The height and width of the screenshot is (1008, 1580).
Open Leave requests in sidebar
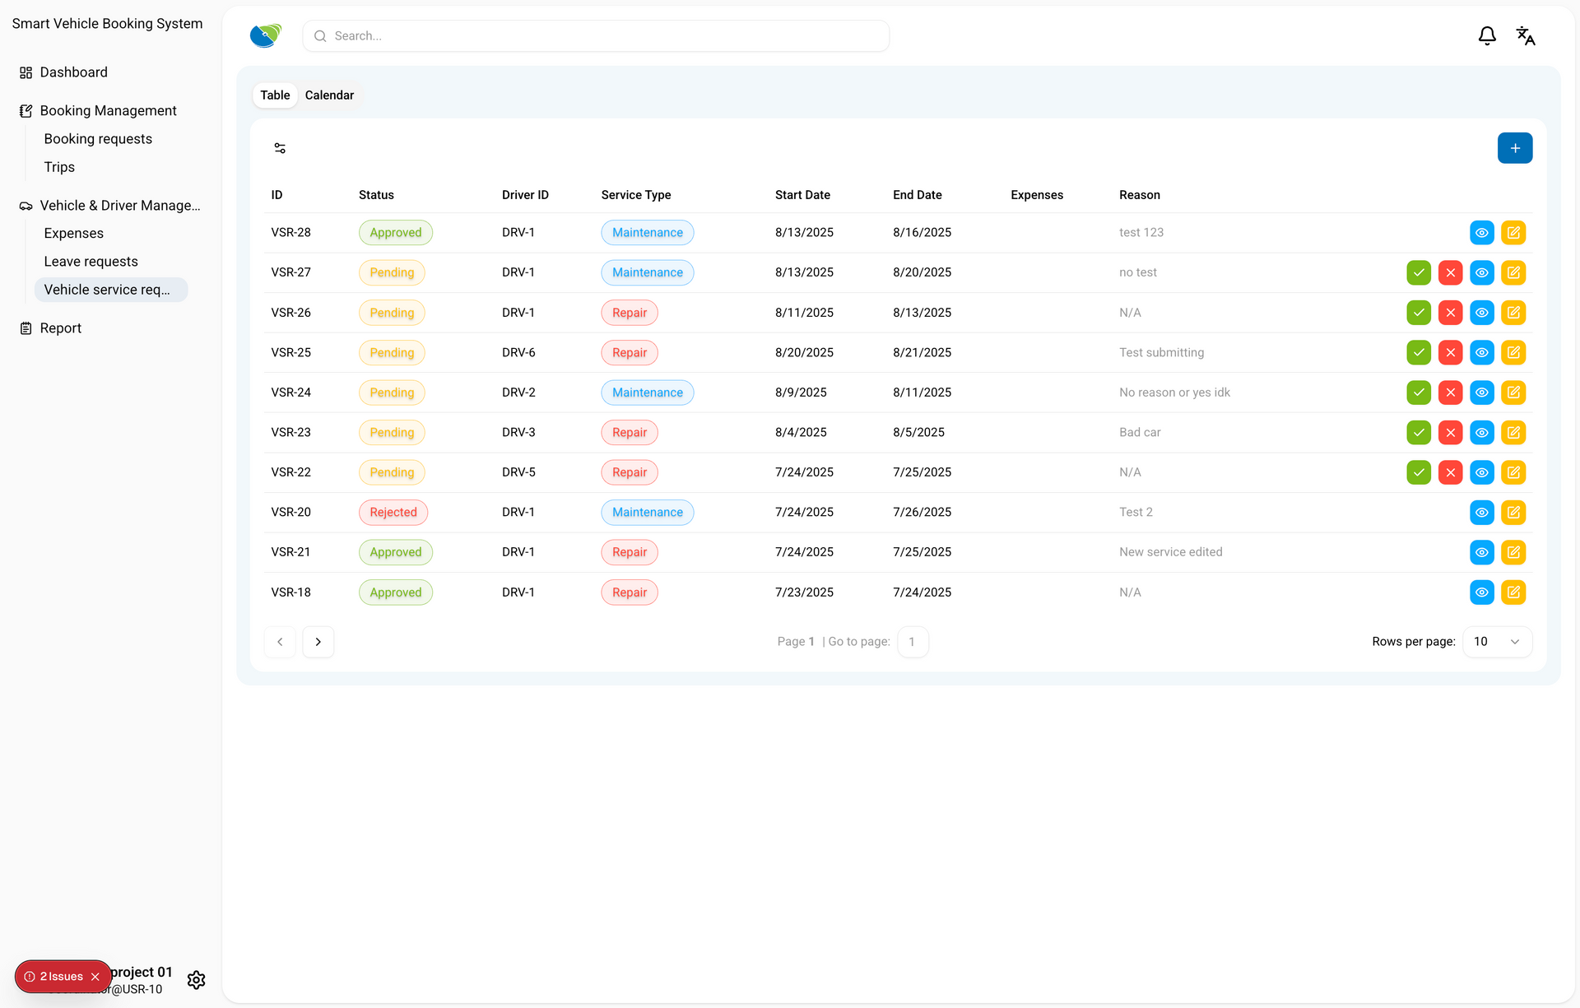click(91, 262)
